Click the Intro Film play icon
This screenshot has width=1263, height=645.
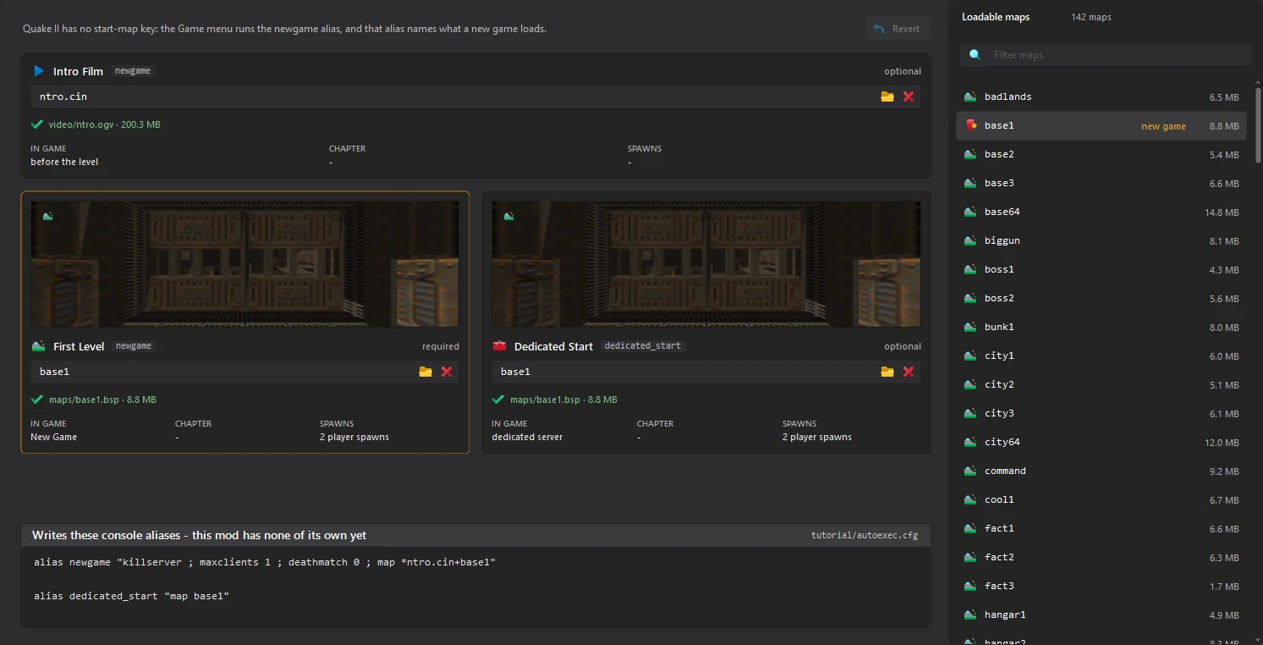(39, 71)
